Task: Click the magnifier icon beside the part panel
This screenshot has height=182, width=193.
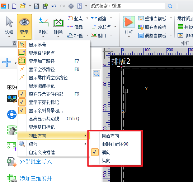Action: point(96,74)
